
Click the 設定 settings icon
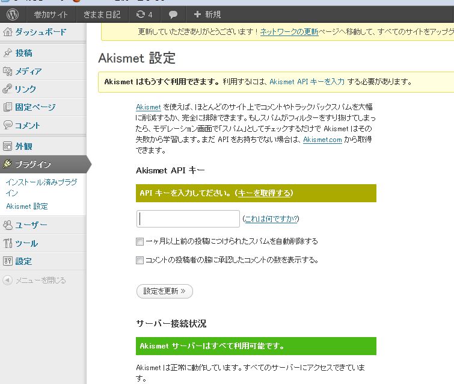pos(8,261)
